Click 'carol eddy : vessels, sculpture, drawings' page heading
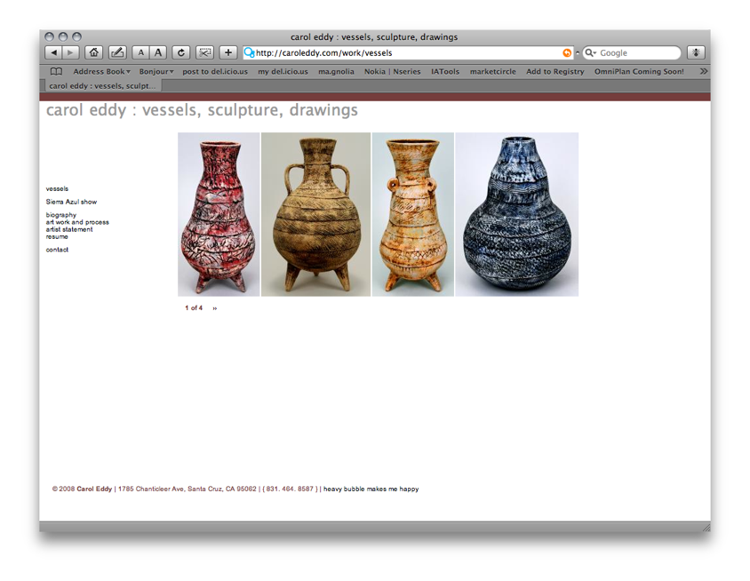Viewport: 750px width, 581px height. click(x=202, y=110)
